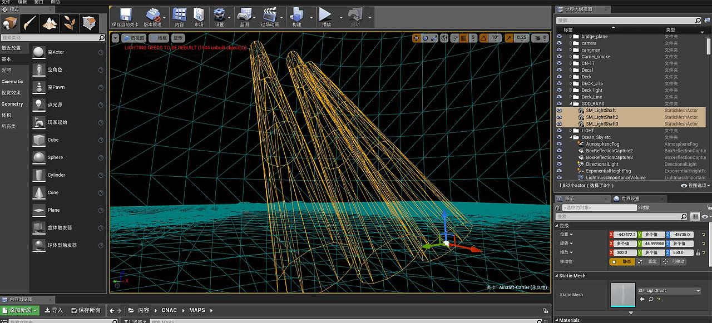Image resolution: width=712 pixels, height=323 pixels.
Task: Select the Place mode icon
Action: 10,23
